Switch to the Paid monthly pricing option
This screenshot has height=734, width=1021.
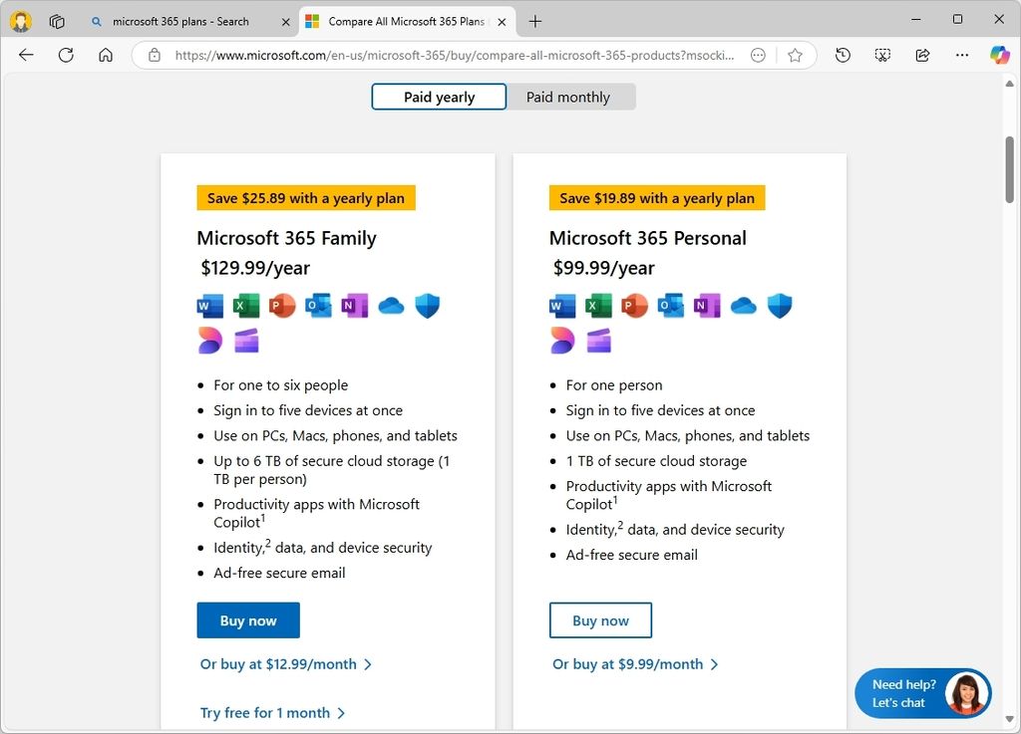[568, 97]
